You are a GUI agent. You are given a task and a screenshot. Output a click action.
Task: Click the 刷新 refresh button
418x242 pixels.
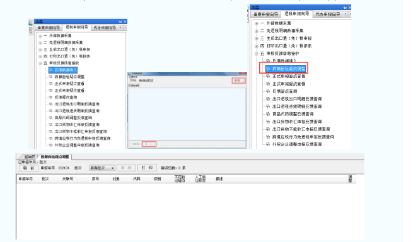click(x=28, y=168)
